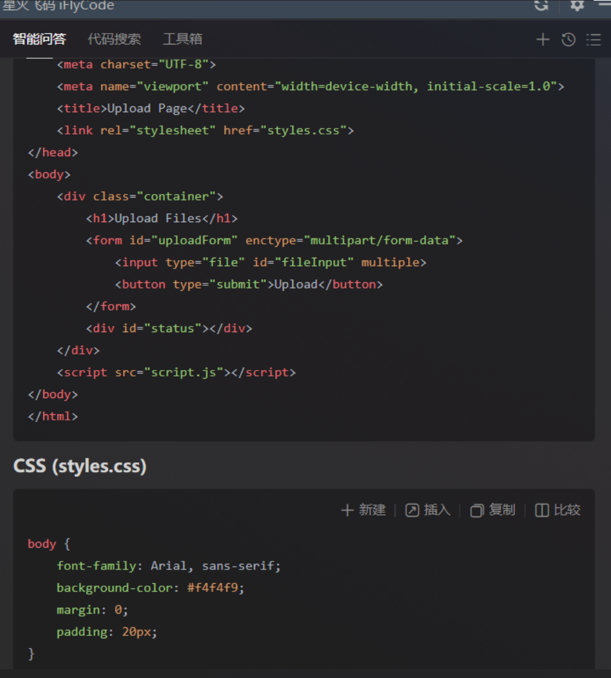This screenshot has height=678, width=611.
Task: Click the form id="uploadForm" line
Action: tap(274, 240)
